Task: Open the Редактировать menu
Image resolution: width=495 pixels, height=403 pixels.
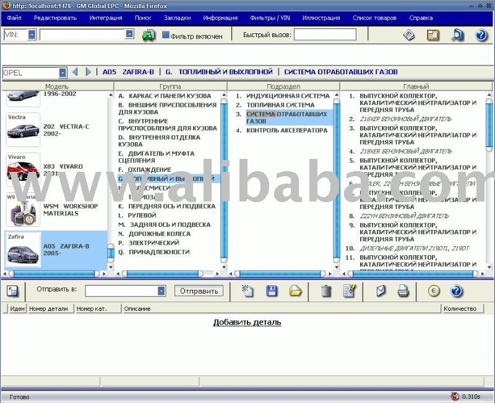Action: [55, 18]
